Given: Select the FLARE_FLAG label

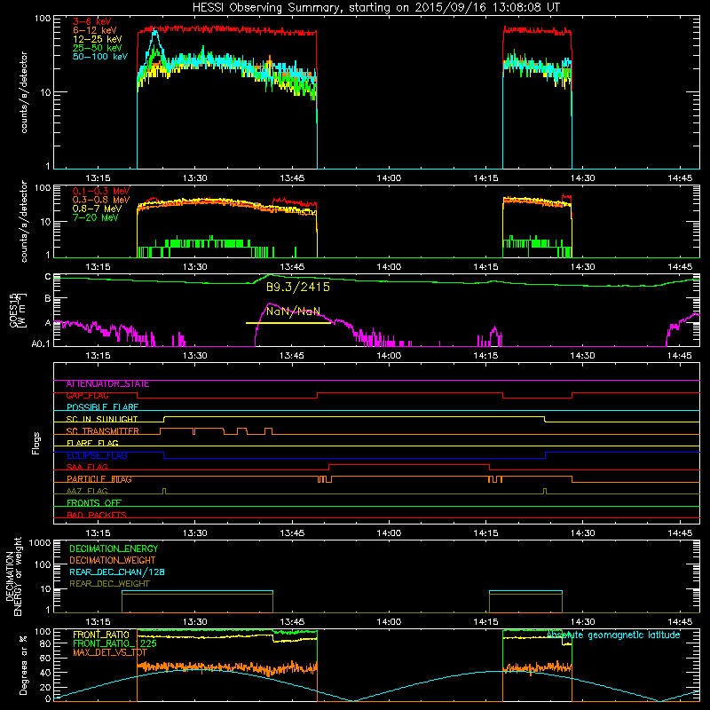Looking at the screenshot, I should 92,443.
